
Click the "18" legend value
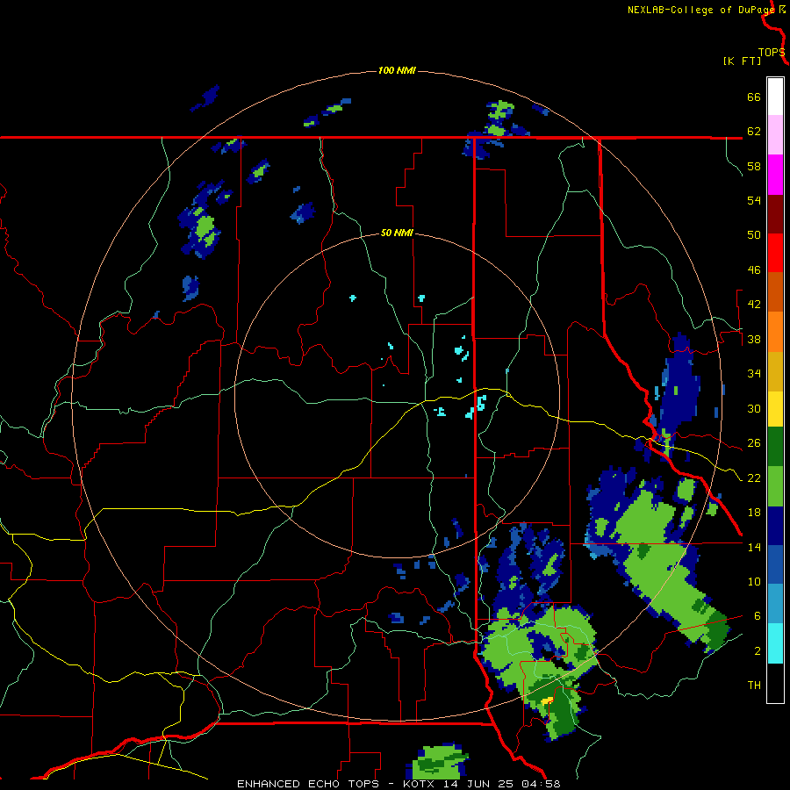pos(754,513)
